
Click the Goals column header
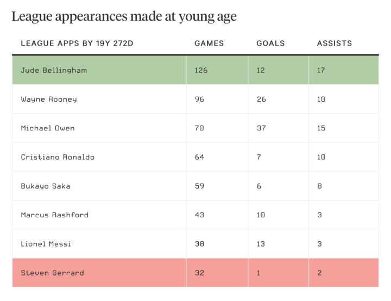coord(270,43)
